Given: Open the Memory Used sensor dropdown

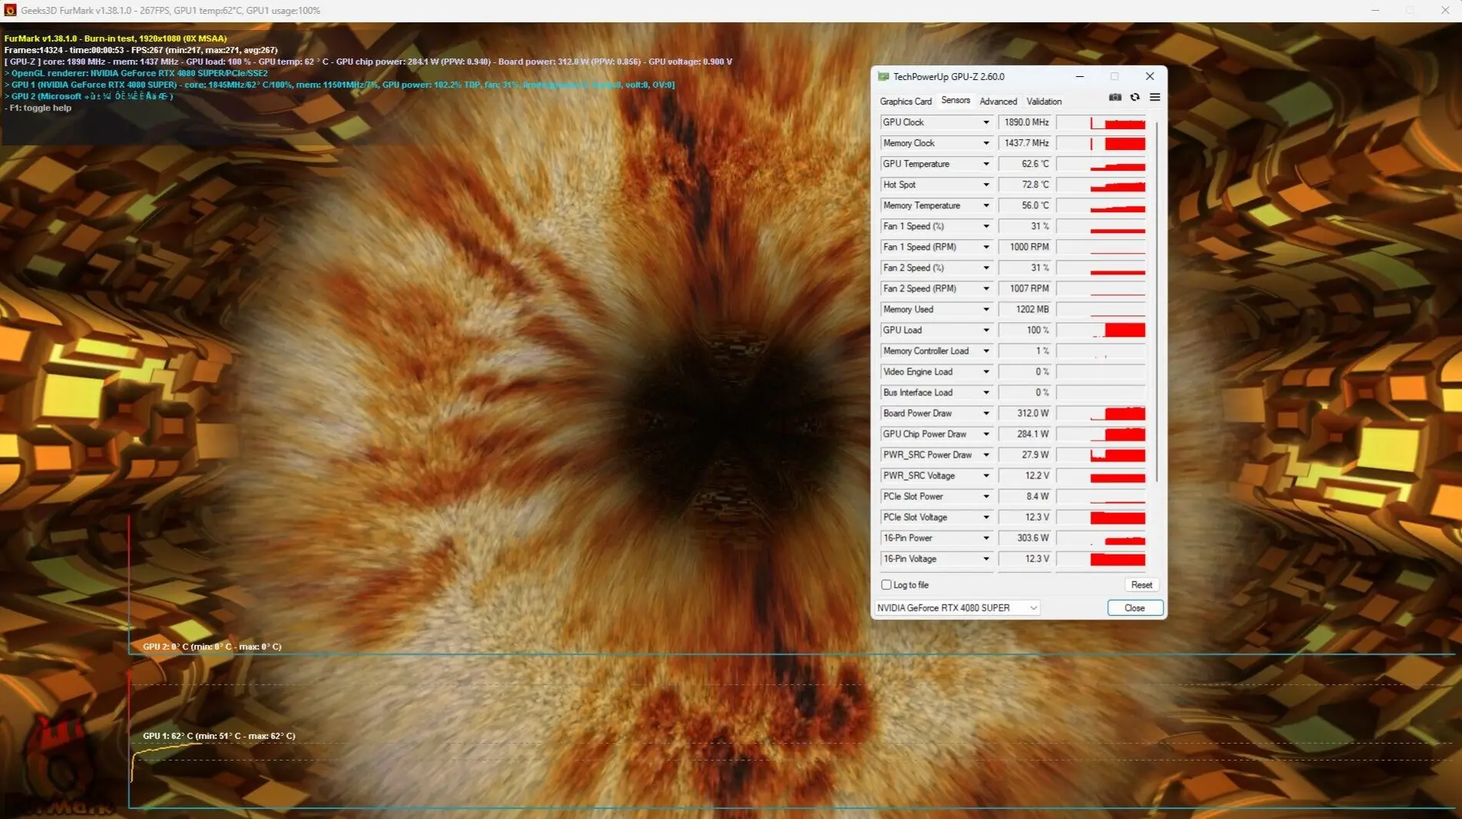Looking at the screenshot, I should pyautogui.click(x=986, y=310).
